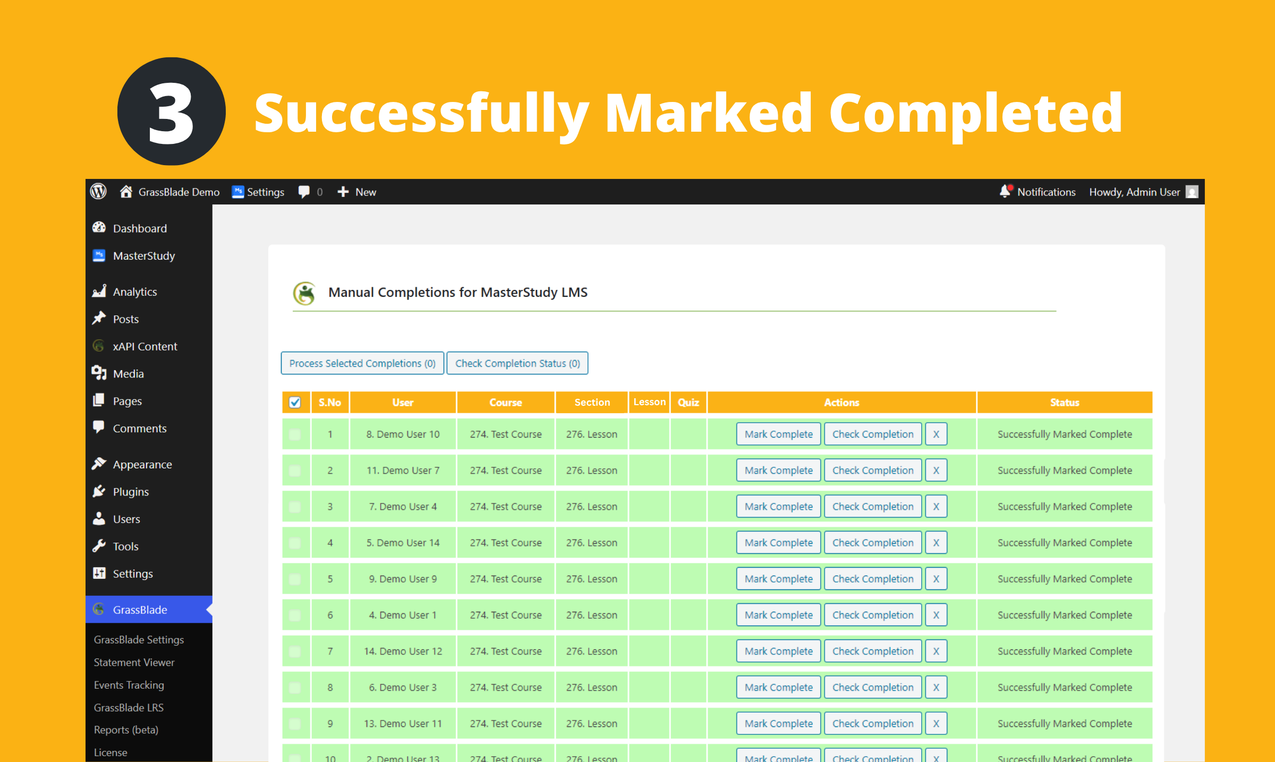Expand the Howdy, Admin User menu
Viewport: 1275px width, 762px height.
[1134, 192]
